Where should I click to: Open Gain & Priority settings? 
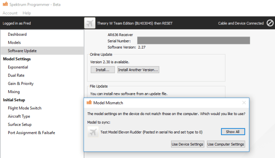coord(42,84)
